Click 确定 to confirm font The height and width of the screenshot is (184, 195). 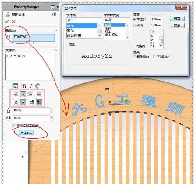(177, 19)
